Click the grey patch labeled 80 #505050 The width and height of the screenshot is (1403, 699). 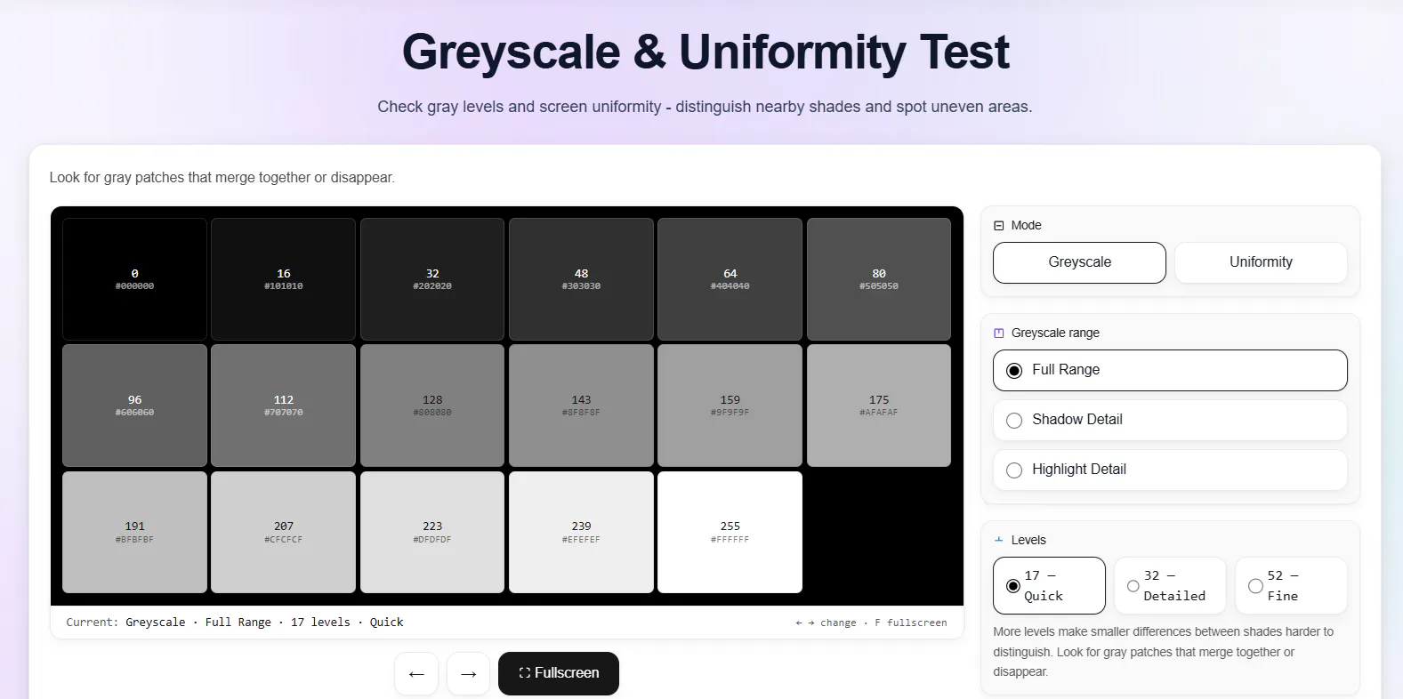(x=879, y=279)
